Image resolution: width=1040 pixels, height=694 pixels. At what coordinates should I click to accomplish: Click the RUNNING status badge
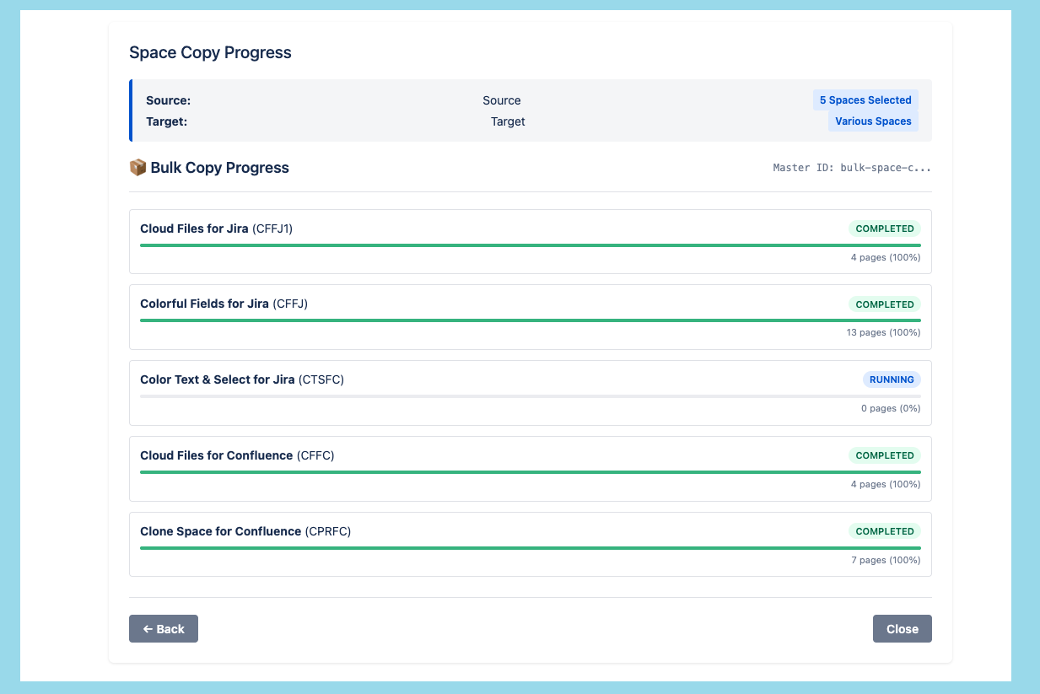[892, 379]
